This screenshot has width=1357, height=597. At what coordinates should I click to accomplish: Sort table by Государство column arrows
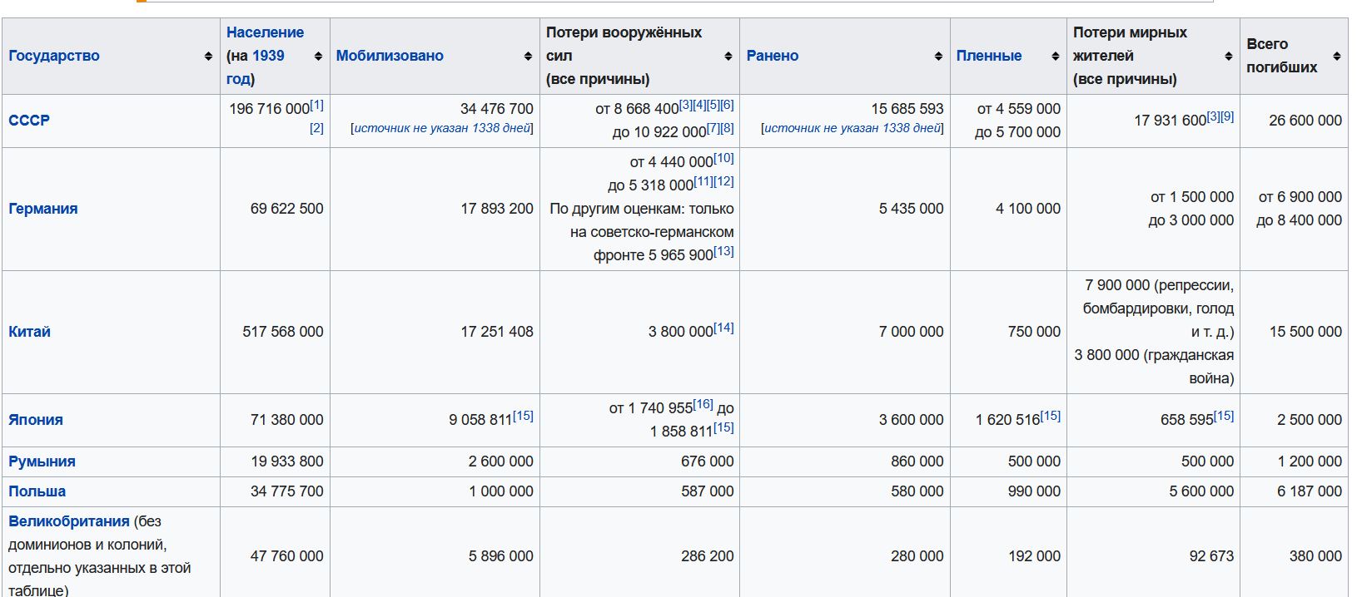click(x=208, y=57)
